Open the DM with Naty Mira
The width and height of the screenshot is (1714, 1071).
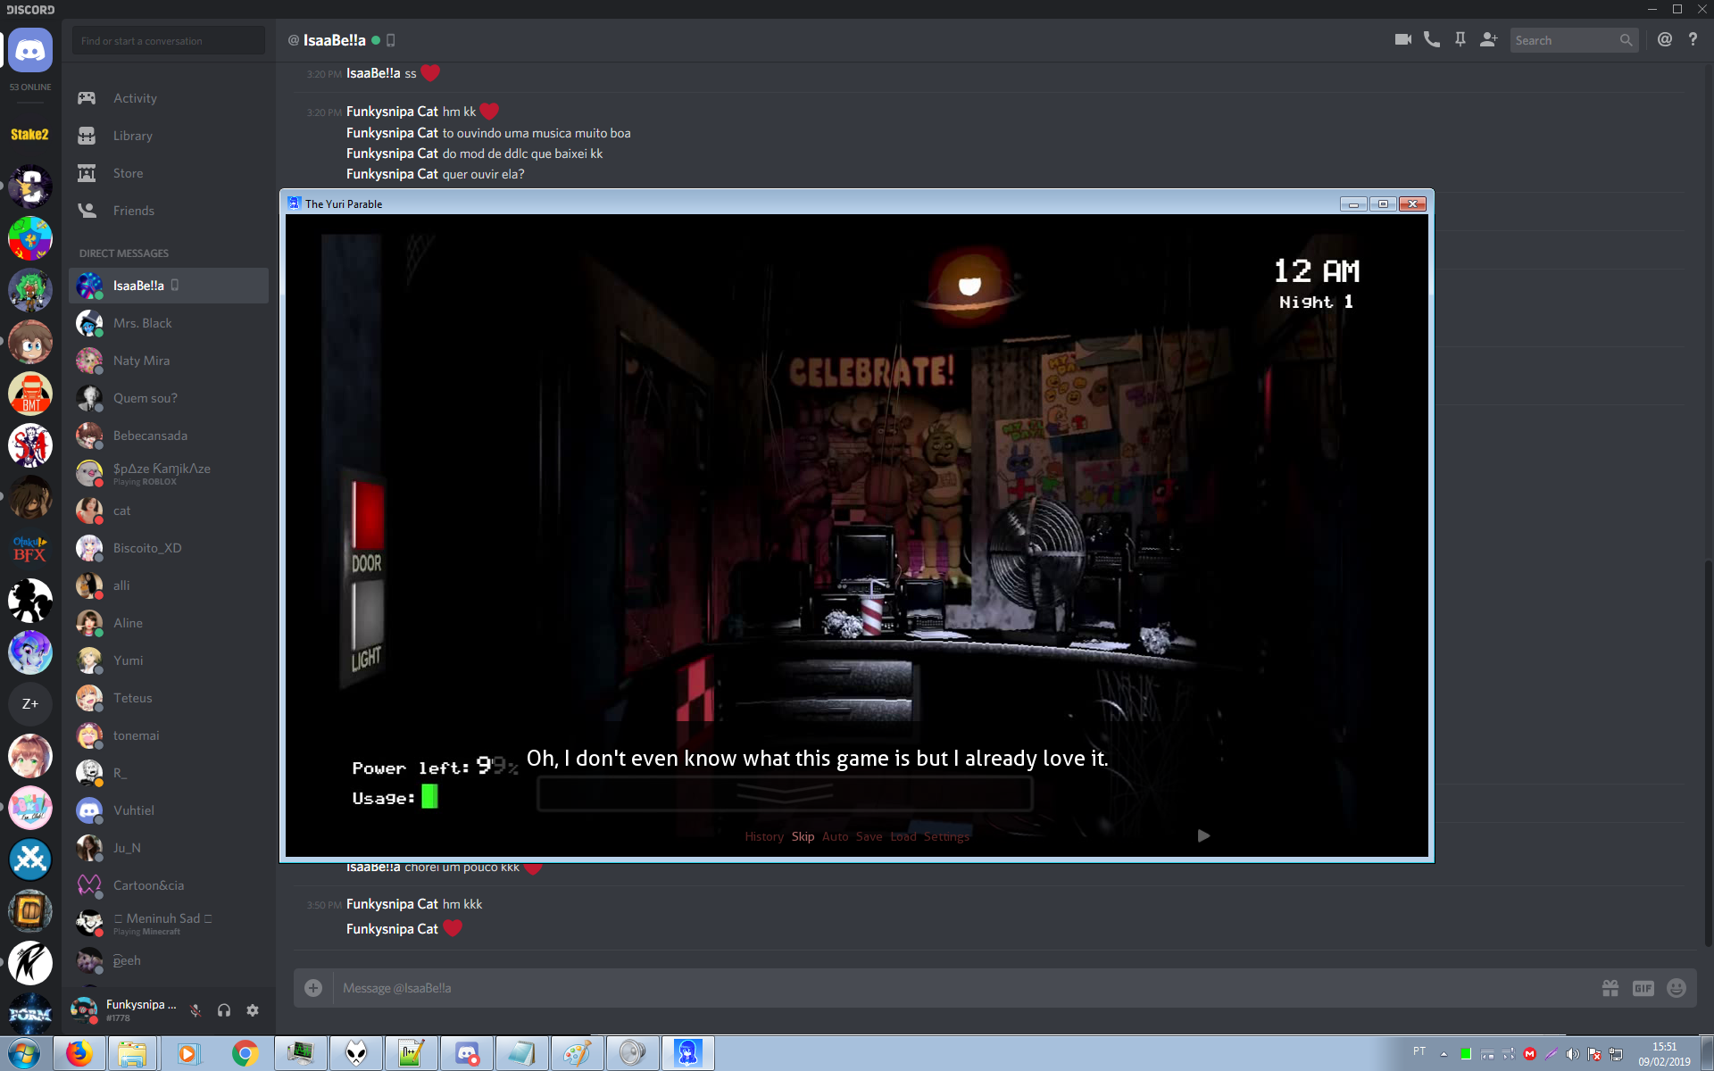coord(169,361)
